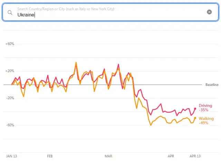Select the orange Walking endpoint dot
Viewport: 221px width, 166px height.
195,118
